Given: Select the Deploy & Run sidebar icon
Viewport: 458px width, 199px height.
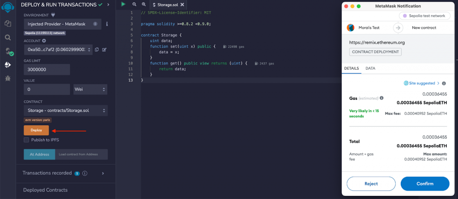Looking at the screenshot, I should coord(8,65).
